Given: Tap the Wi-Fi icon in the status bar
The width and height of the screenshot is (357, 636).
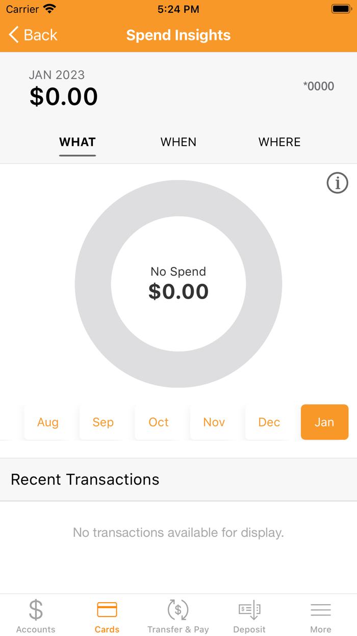Looking at the screenshot, I should (x=49, y=8).
